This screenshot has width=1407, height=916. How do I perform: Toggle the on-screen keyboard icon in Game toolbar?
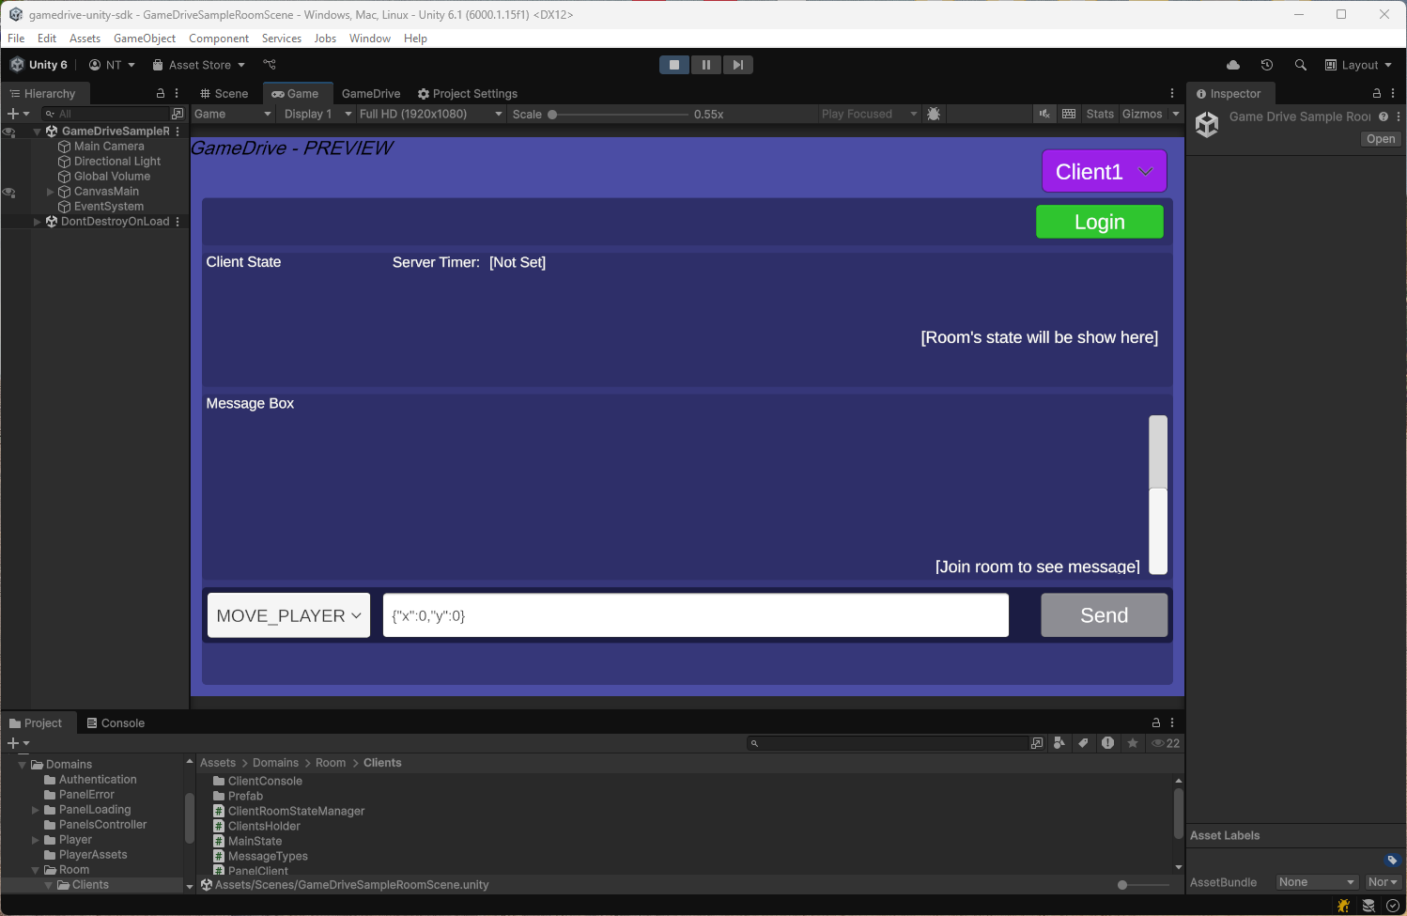pos(1069,114)
